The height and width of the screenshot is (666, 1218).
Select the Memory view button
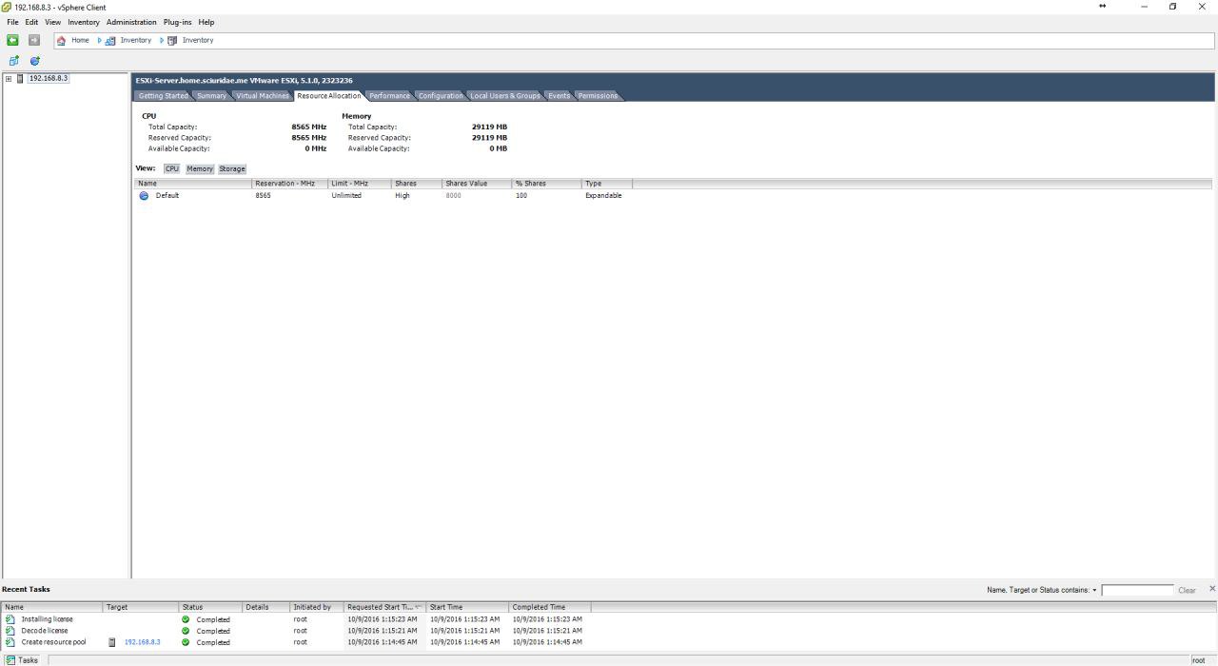point(200,168)
